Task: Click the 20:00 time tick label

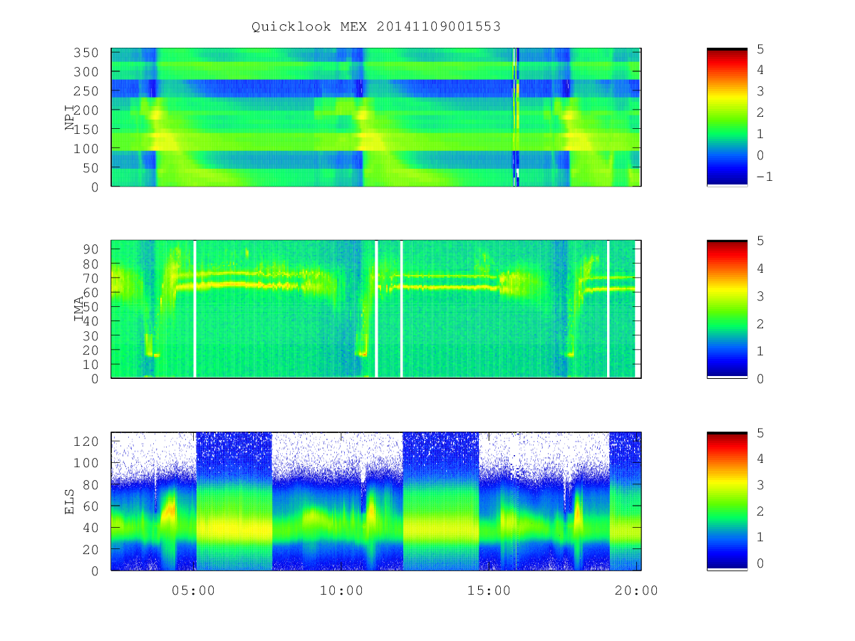Action: coord(636,590)
